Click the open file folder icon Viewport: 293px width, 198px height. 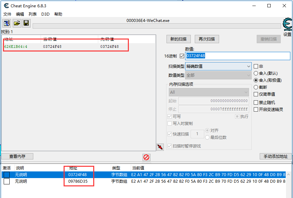[x=17, y=23]
